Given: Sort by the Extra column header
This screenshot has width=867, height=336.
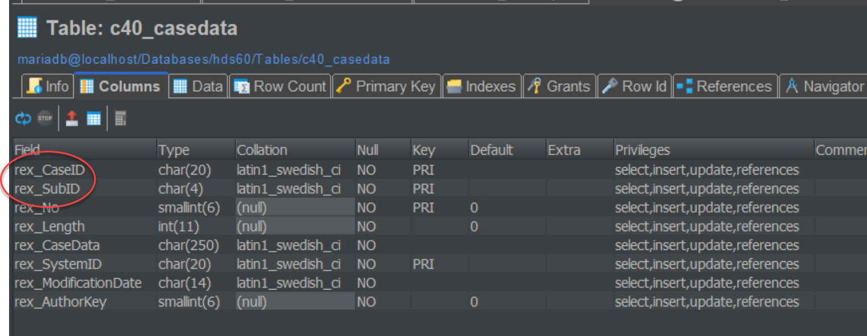Looking at the screenshot, I should 580,150.
